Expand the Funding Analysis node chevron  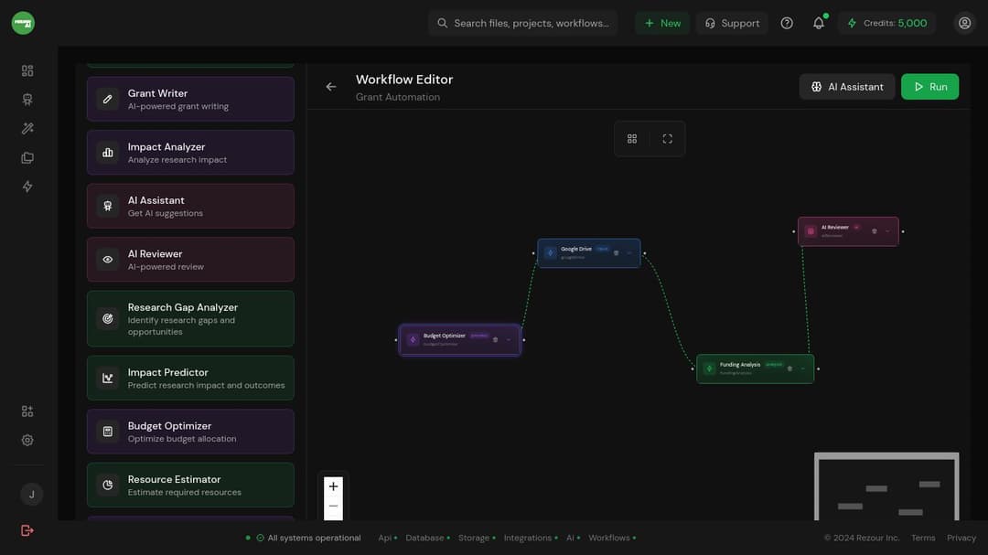coord(803,368)
